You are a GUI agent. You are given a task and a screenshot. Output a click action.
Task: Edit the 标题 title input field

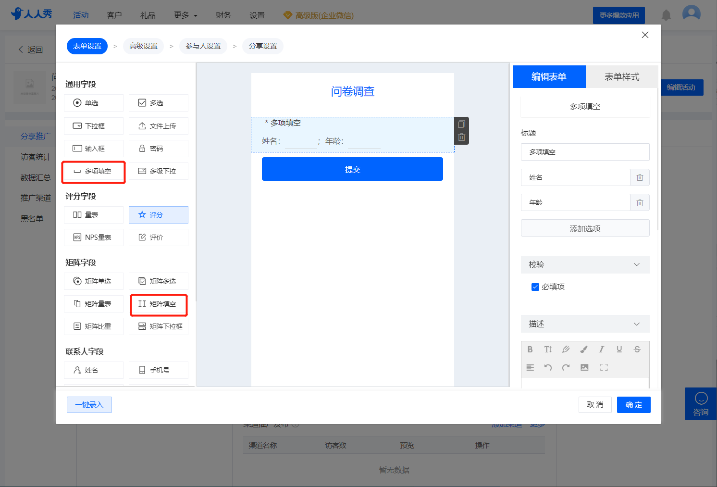[x=585, y=152]
